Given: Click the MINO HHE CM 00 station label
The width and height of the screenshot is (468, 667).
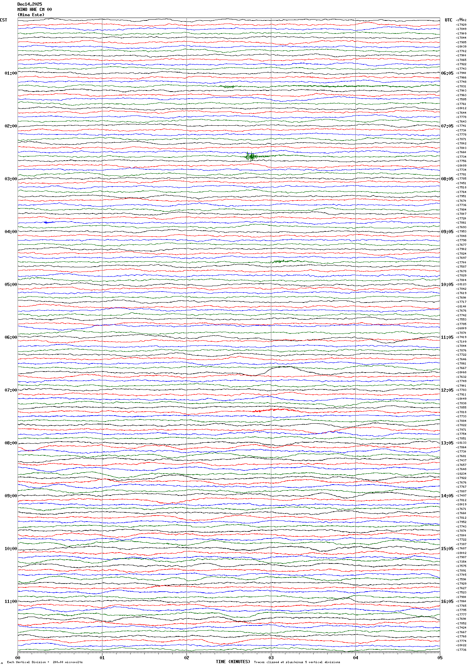Looking at the screenshot, I should pyautogui.click(x=34, y=10).
